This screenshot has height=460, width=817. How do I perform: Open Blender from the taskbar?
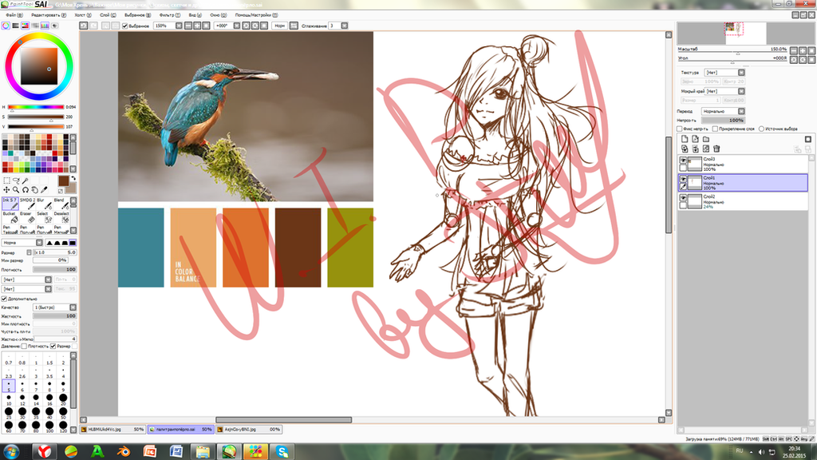(124, 451)
